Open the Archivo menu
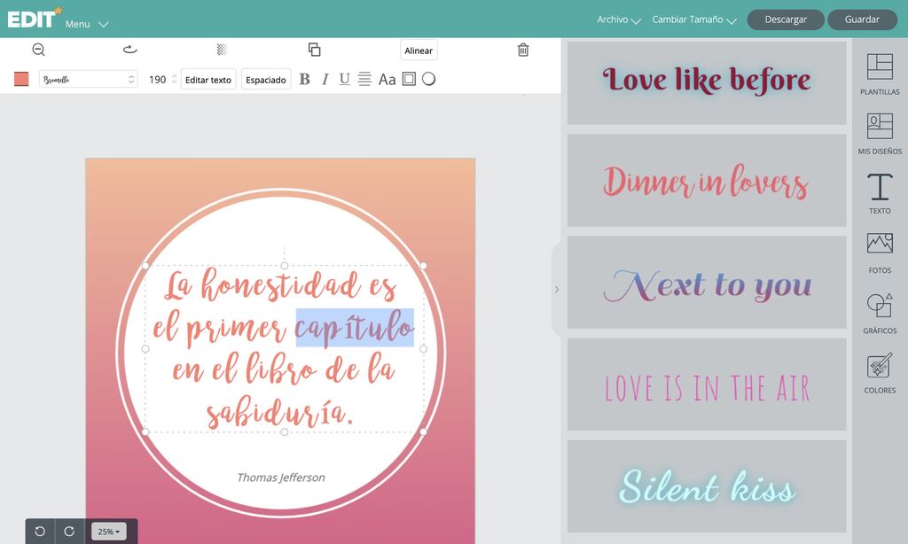This screenshot has width=908, height=544. (x=619, y=19)
